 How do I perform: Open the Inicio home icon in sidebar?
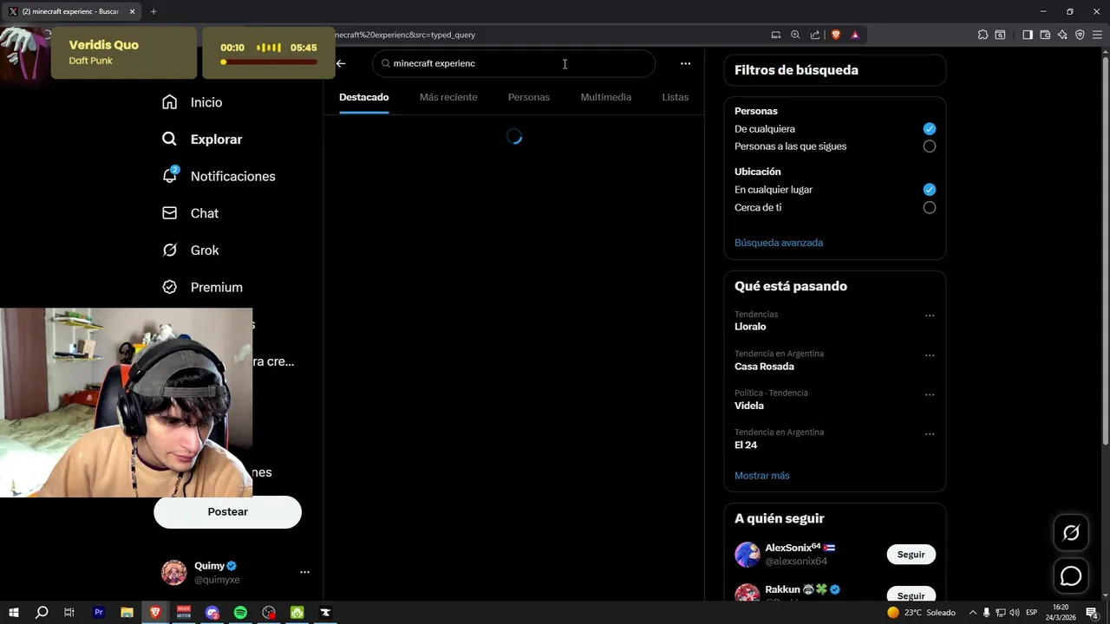coord(169,102)
